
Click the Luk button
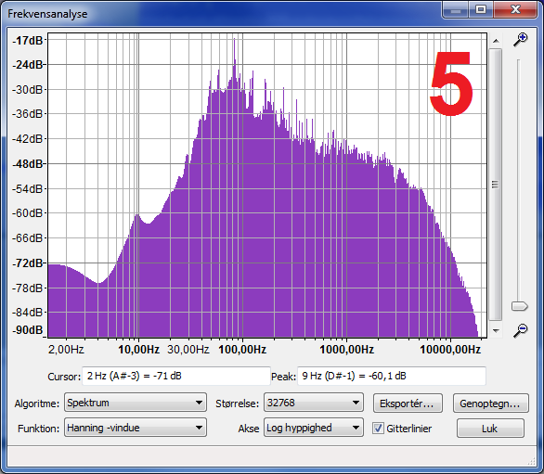point(490,429)
